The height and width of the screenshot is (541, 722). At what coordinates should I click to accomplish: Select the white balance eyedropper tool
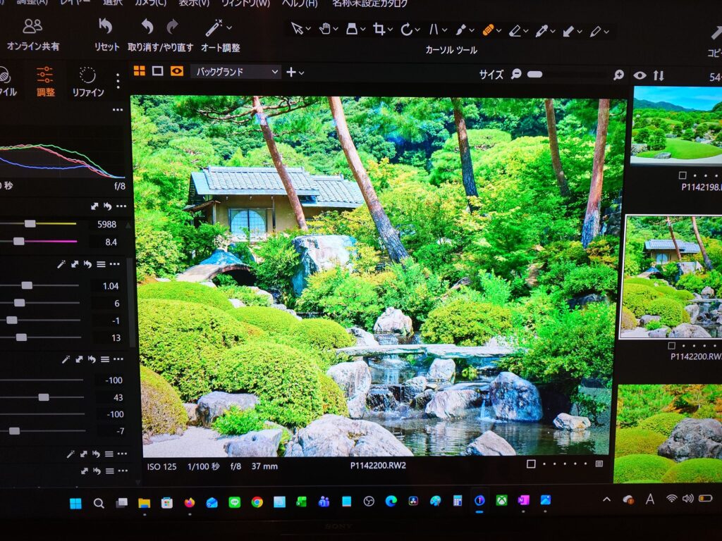pos(541,31)
